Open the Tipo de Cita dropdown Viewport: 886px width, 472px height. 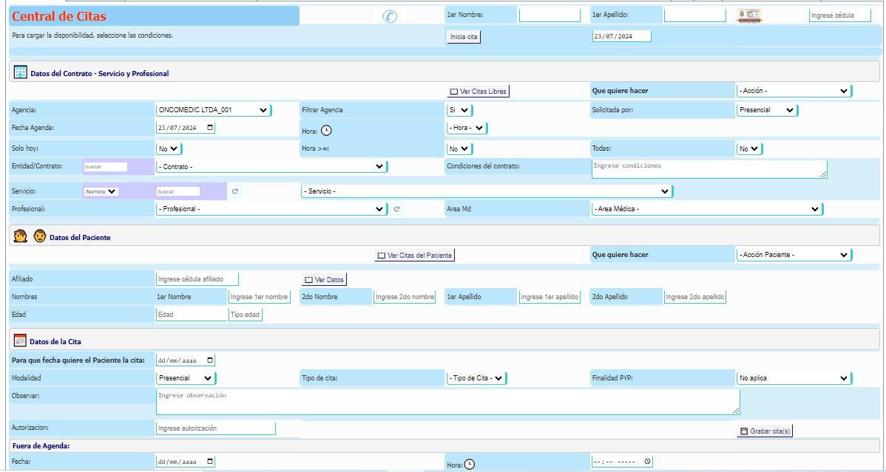(x=476, y=378)
